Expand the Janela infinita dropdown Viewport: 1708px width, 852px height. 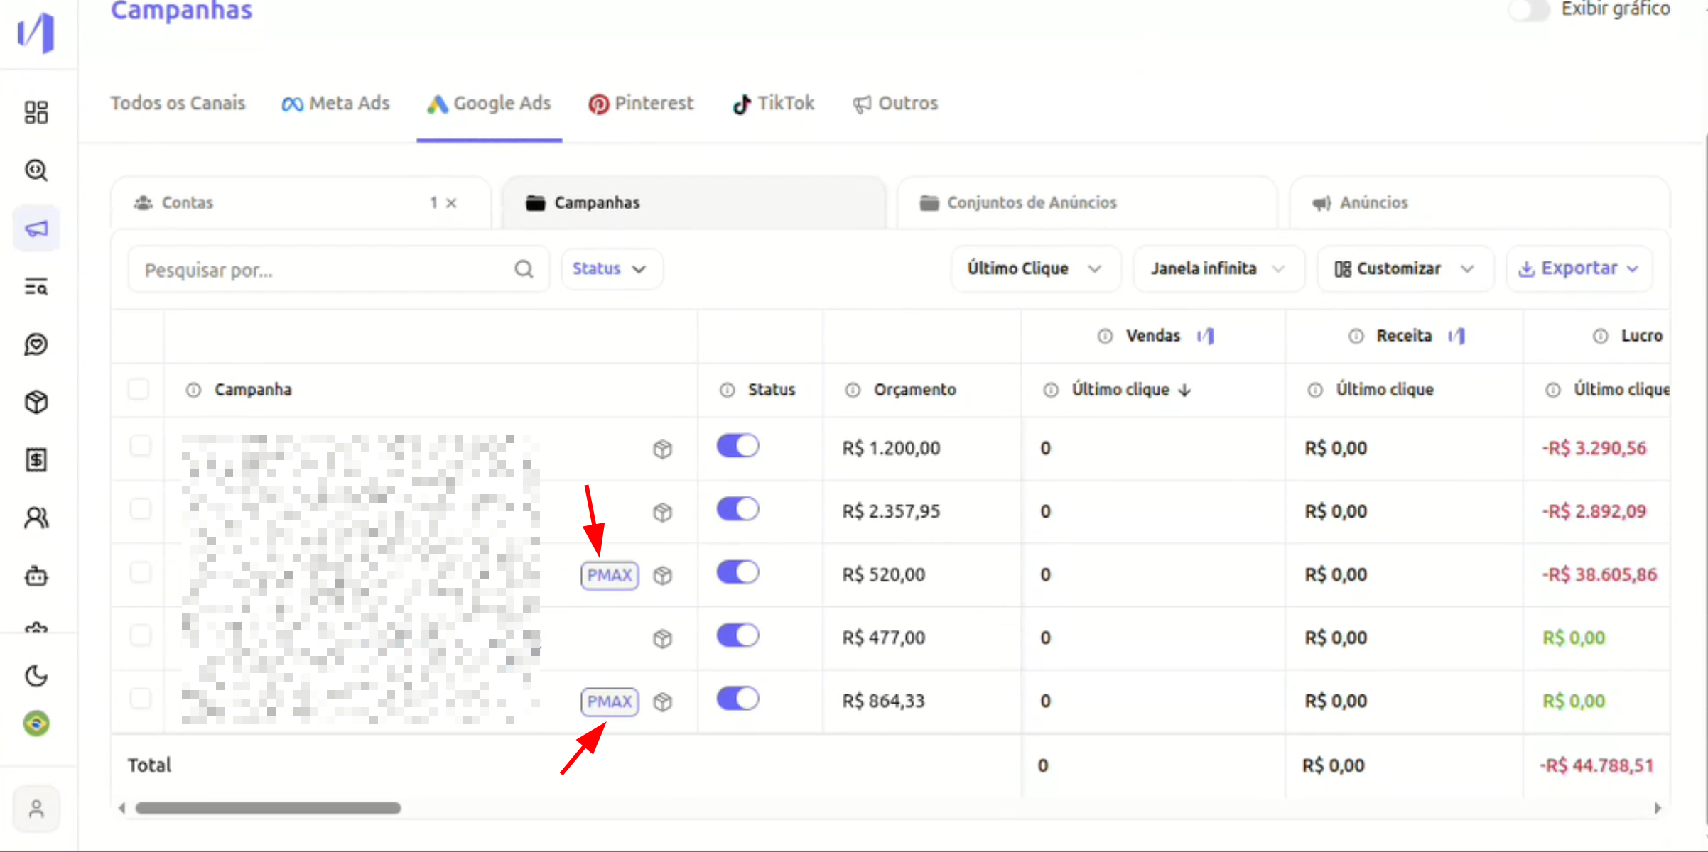pos(1218,269)
